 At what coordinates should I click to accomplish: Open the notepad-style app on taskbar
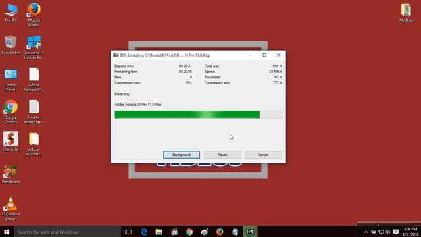click(x=235, y=232)
